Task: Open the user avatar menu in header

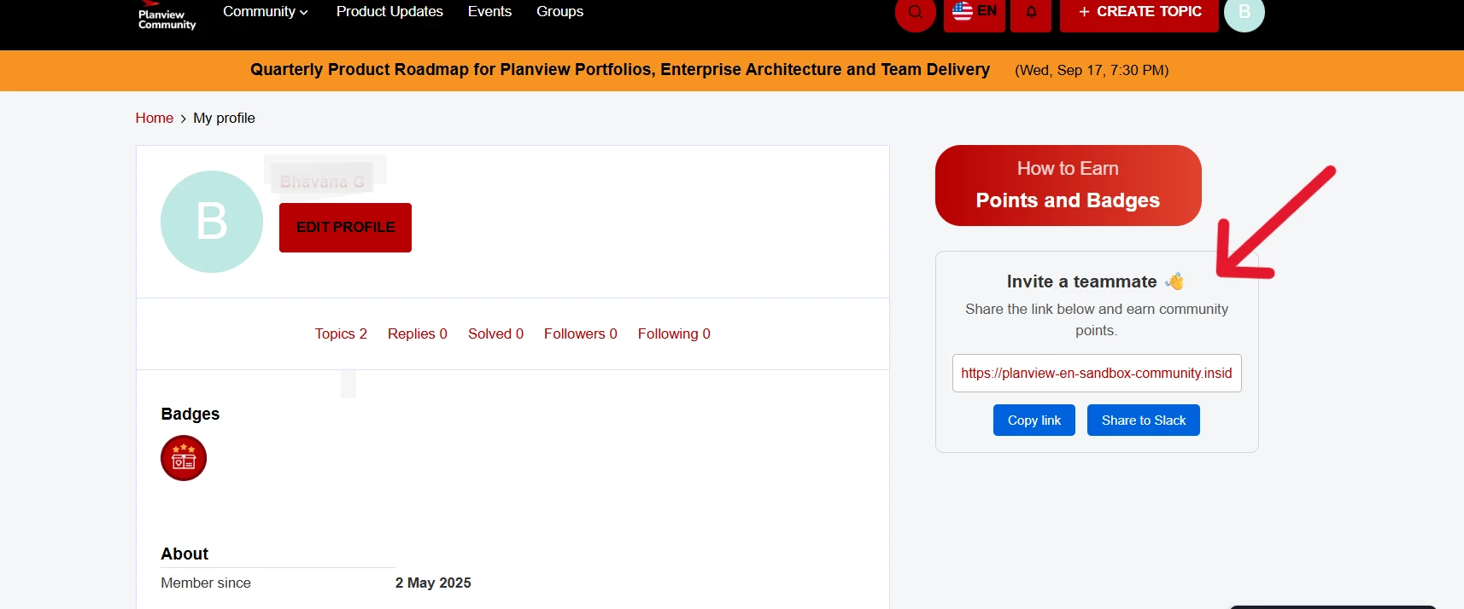Action: (1244, 12)
